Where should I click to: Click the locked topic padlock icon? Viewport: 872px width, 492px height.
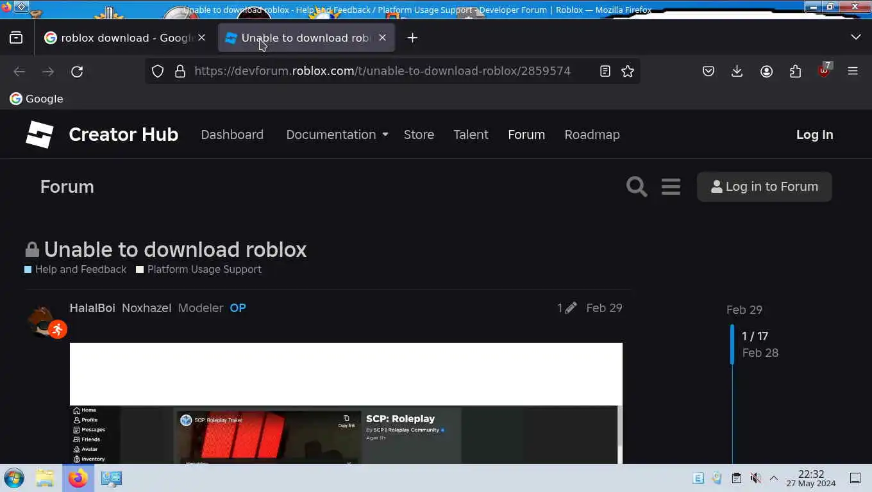point(32,249)
